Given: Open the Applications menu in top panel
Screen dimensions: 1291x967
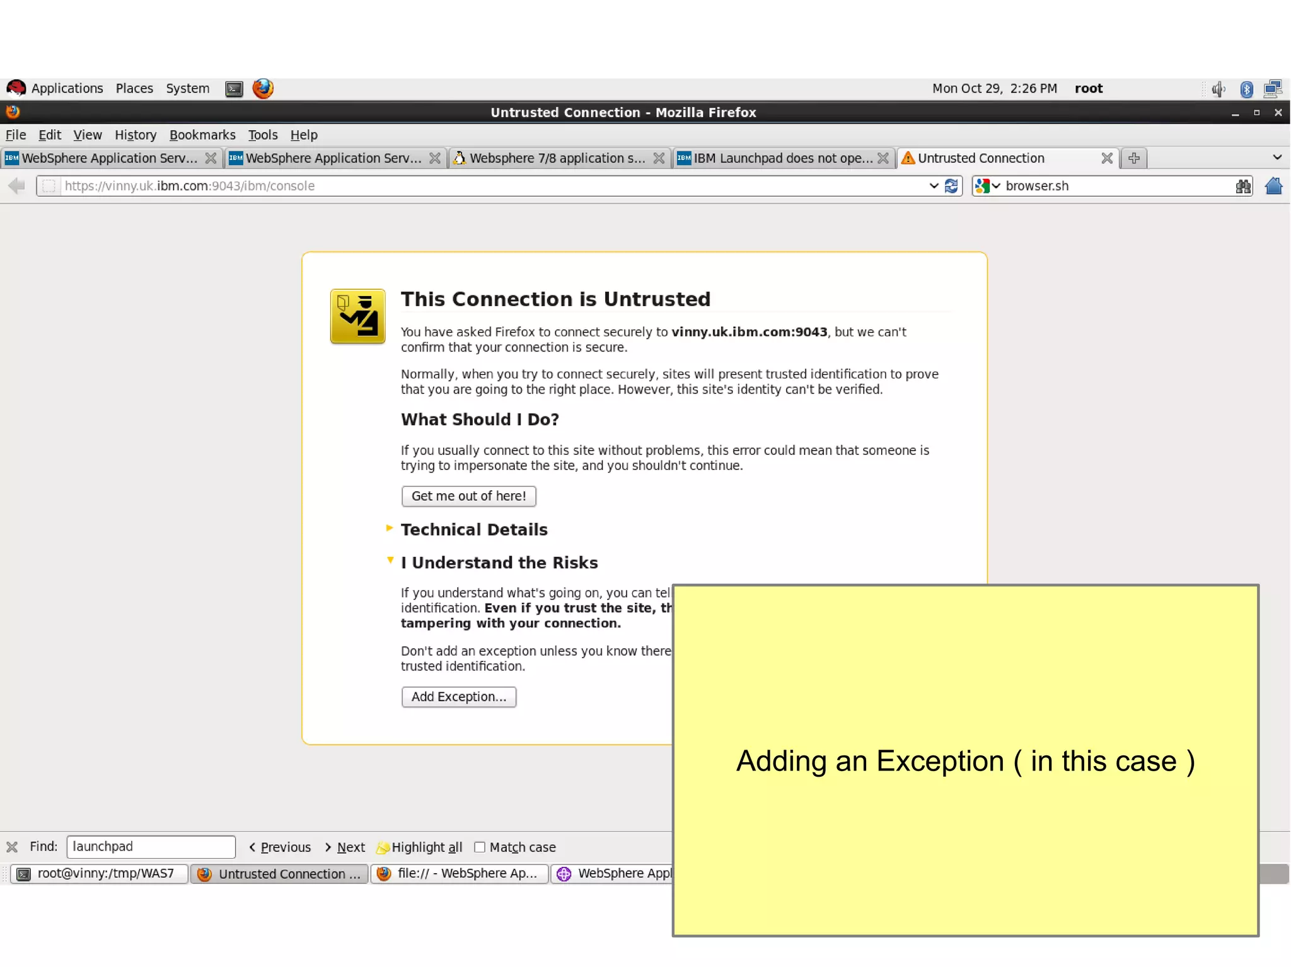Looking at the screenshot, I should [67, 88].
